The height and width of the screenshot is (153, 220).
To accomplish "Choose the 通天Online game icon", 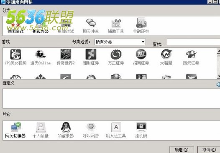I will tap(41, 54).
